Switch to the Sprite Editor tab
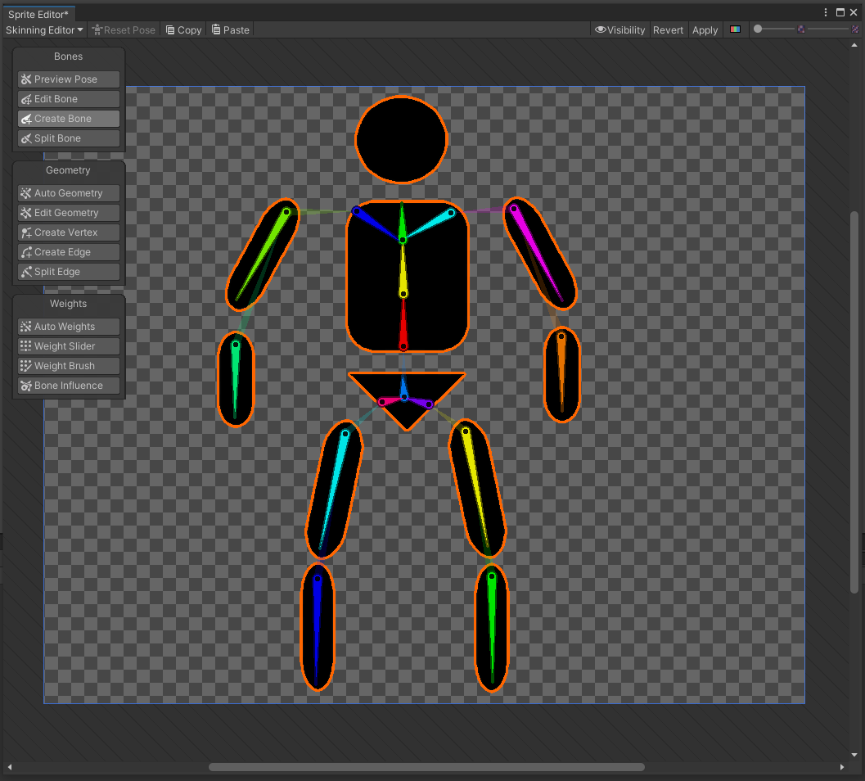This screenshot has width=865, height=781. [38, 13]
